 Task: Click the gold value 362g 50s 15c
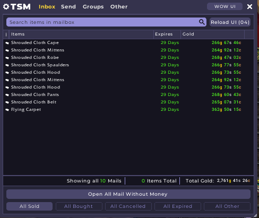point(226,110)
